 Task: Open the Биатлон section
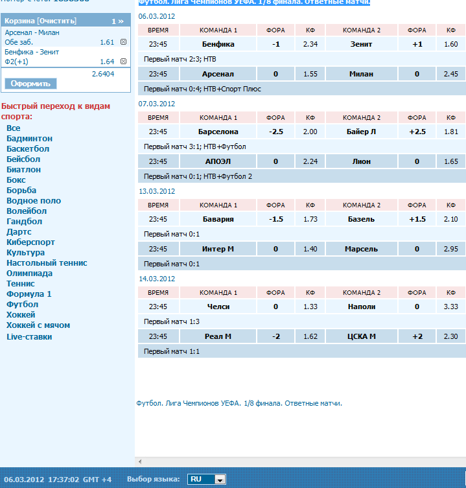click(x=24, y=170)
